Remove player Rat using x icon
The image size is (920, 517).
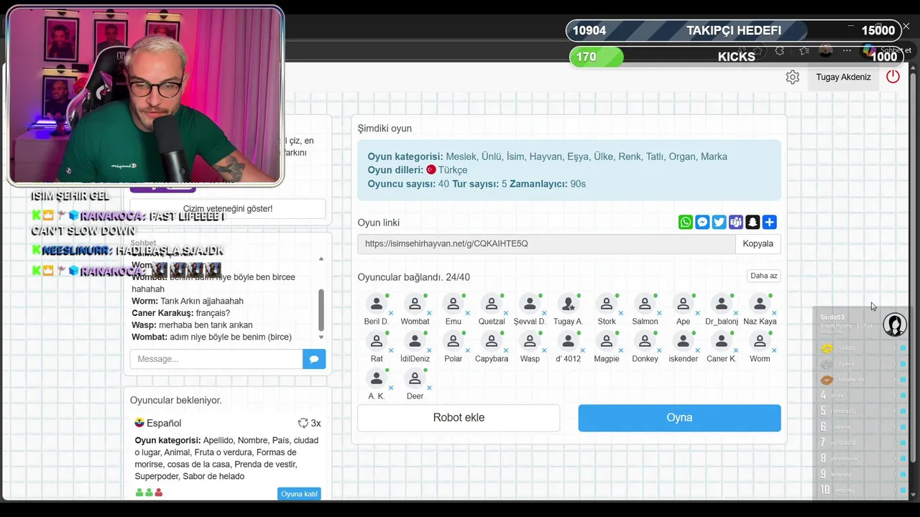391,350
